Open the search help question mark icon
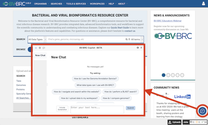This screenshot has height=125, width=208. [x=129, y=39]
